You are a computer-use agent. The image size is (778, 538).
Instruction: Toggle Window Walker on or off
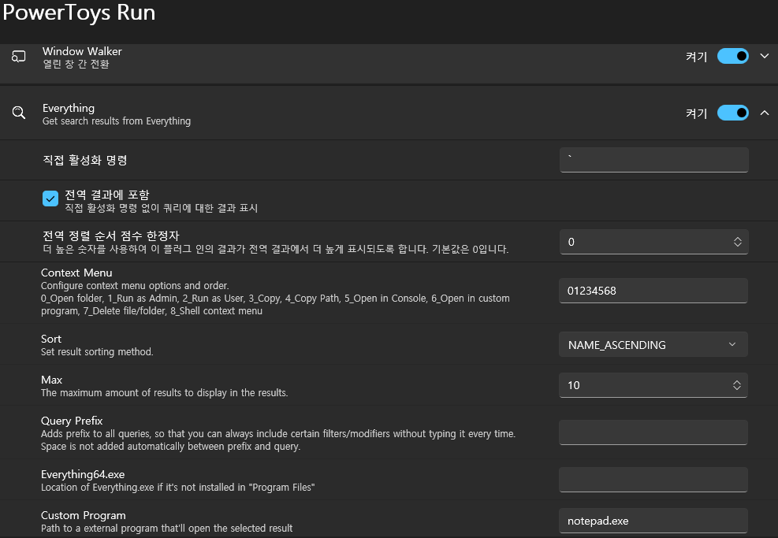coord(733,56)
